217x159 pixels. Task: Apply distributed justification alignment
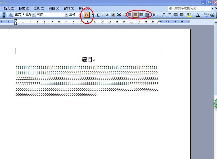click(x=147, y=15)
